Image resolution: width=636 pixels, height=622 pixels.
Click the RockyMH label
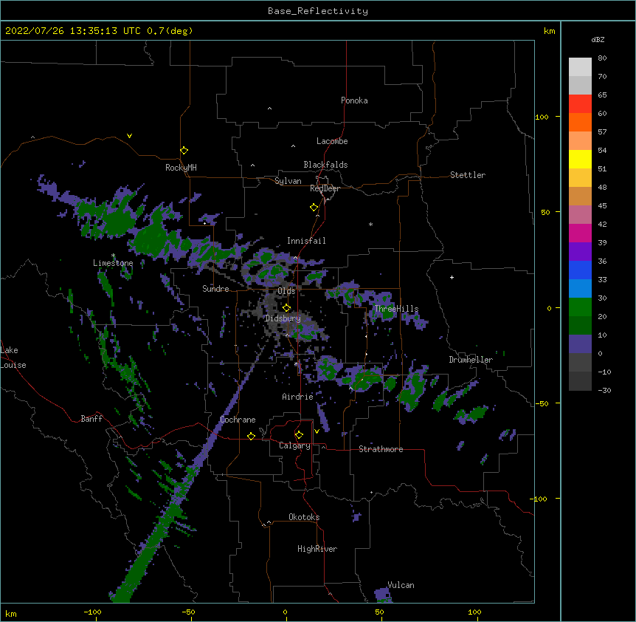coord(181,168)
